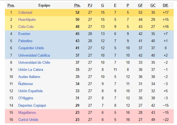
Task: Open the Cobresal team link
Action: coord(25,12)
